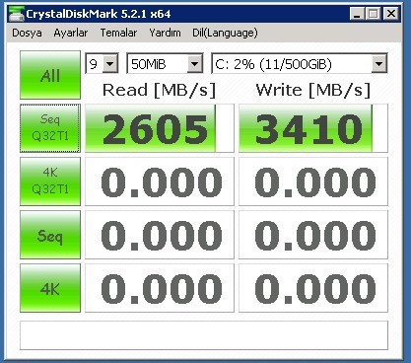
Task: Start the Seq Q32T1 test
Action: pos(50,128)
